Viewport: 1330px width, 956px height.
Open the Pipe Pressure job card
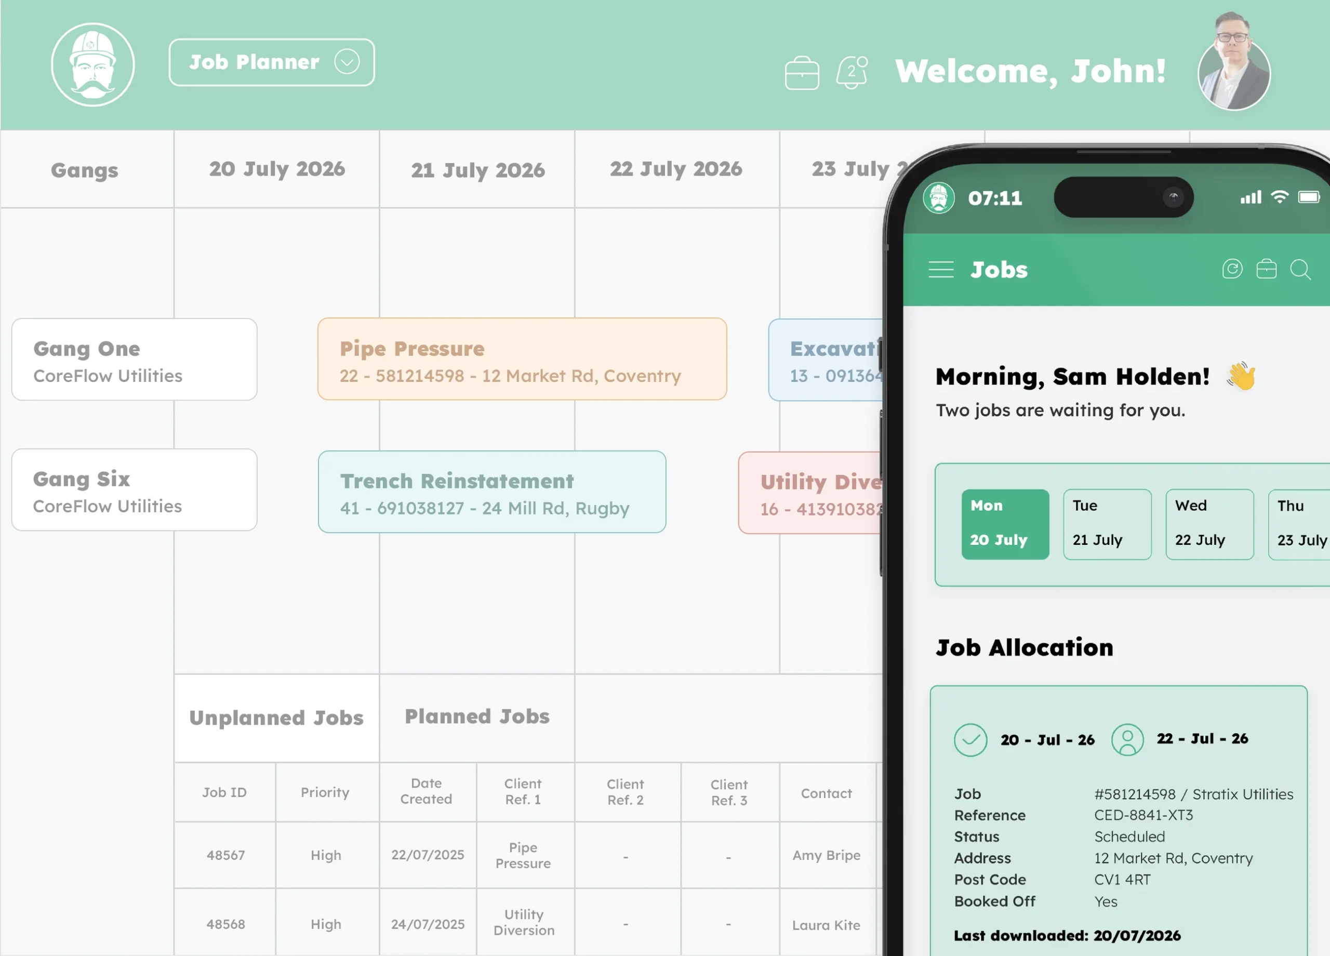pos(522,359)
